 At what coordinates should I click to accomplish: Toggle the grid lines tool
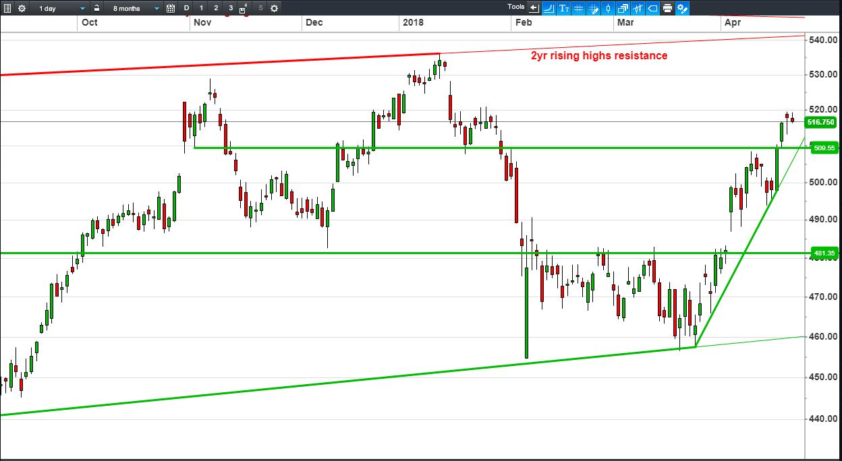[x=578, y=8]
